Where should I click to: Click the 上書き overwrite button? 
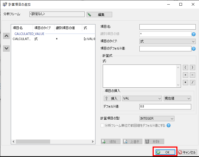pyautogui.click(x=132, y=141)
